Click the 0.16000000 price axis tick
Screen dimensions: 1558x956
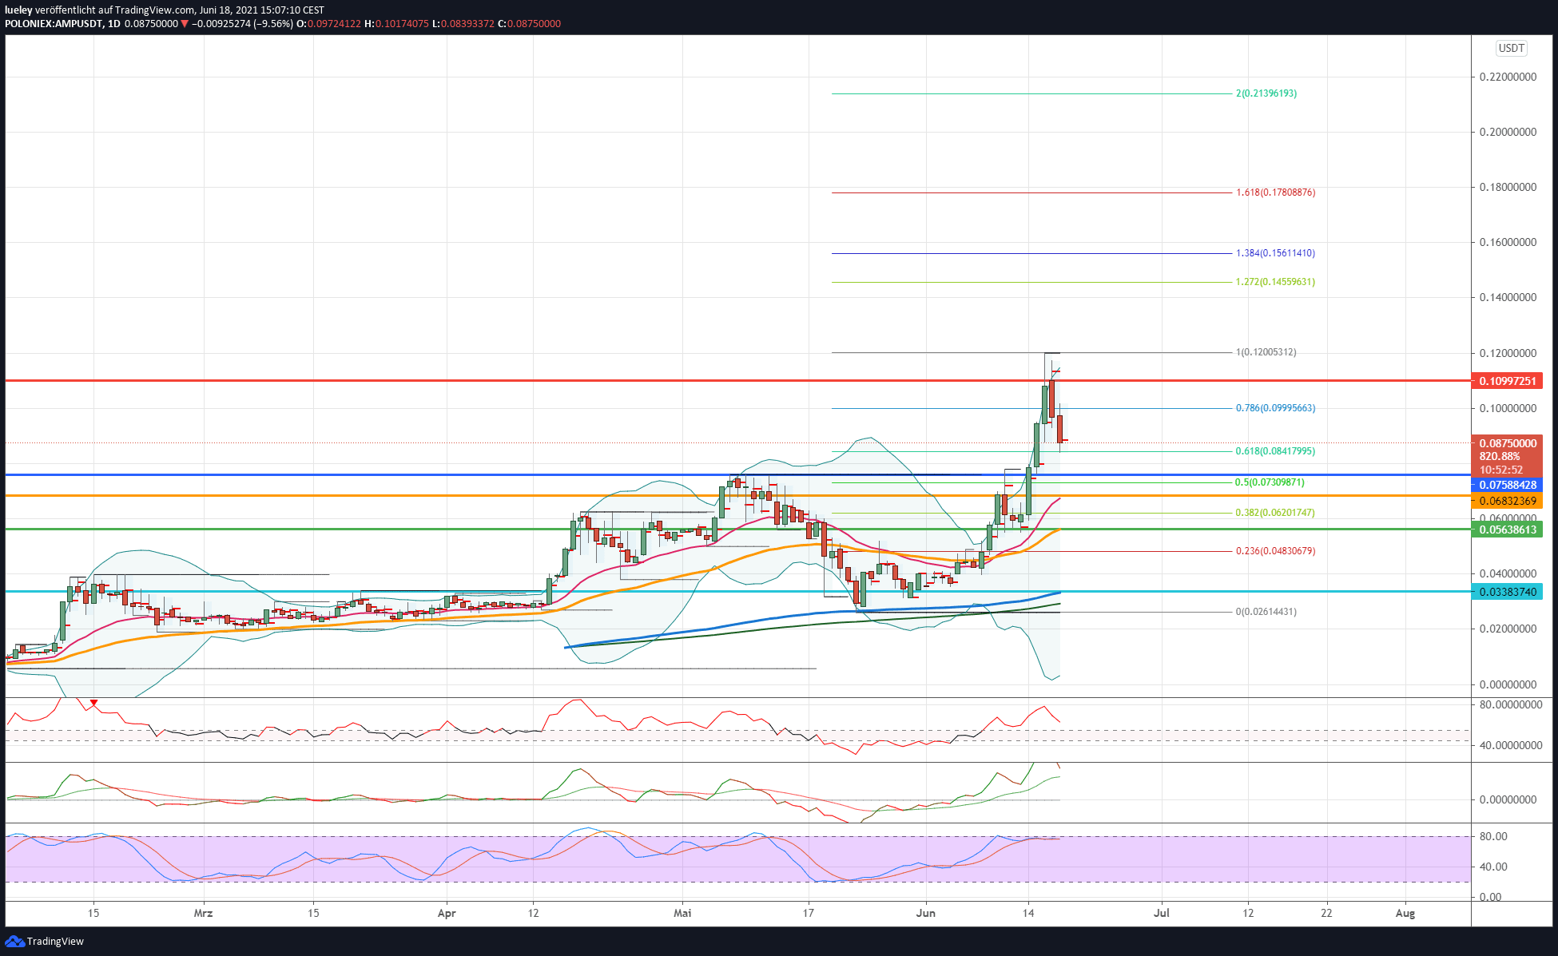1508,243
